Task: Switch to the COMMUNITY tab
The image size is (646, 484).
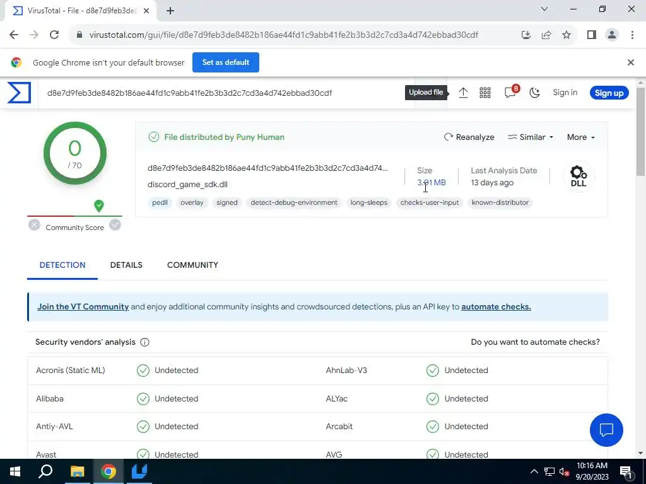Action: click(192, 265)
